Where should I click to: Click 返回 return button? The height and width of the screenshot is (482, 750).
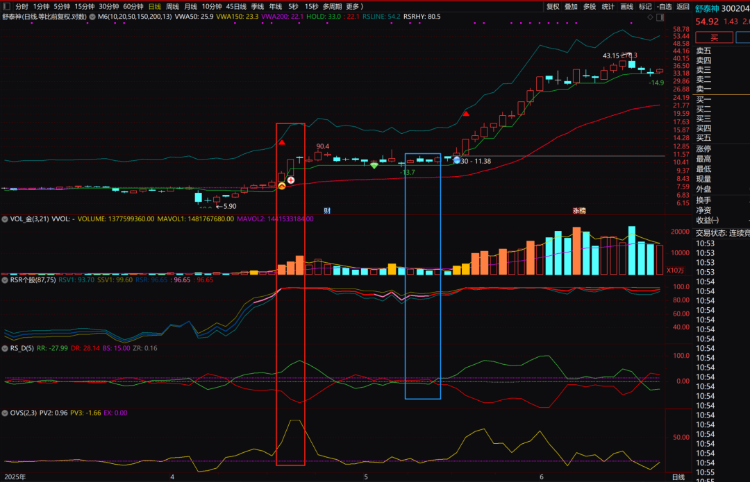(x=683, y=7)
